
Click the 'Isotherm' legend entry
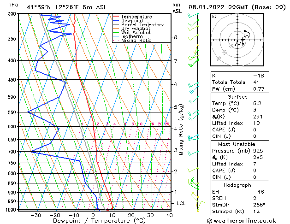(132, 36)
